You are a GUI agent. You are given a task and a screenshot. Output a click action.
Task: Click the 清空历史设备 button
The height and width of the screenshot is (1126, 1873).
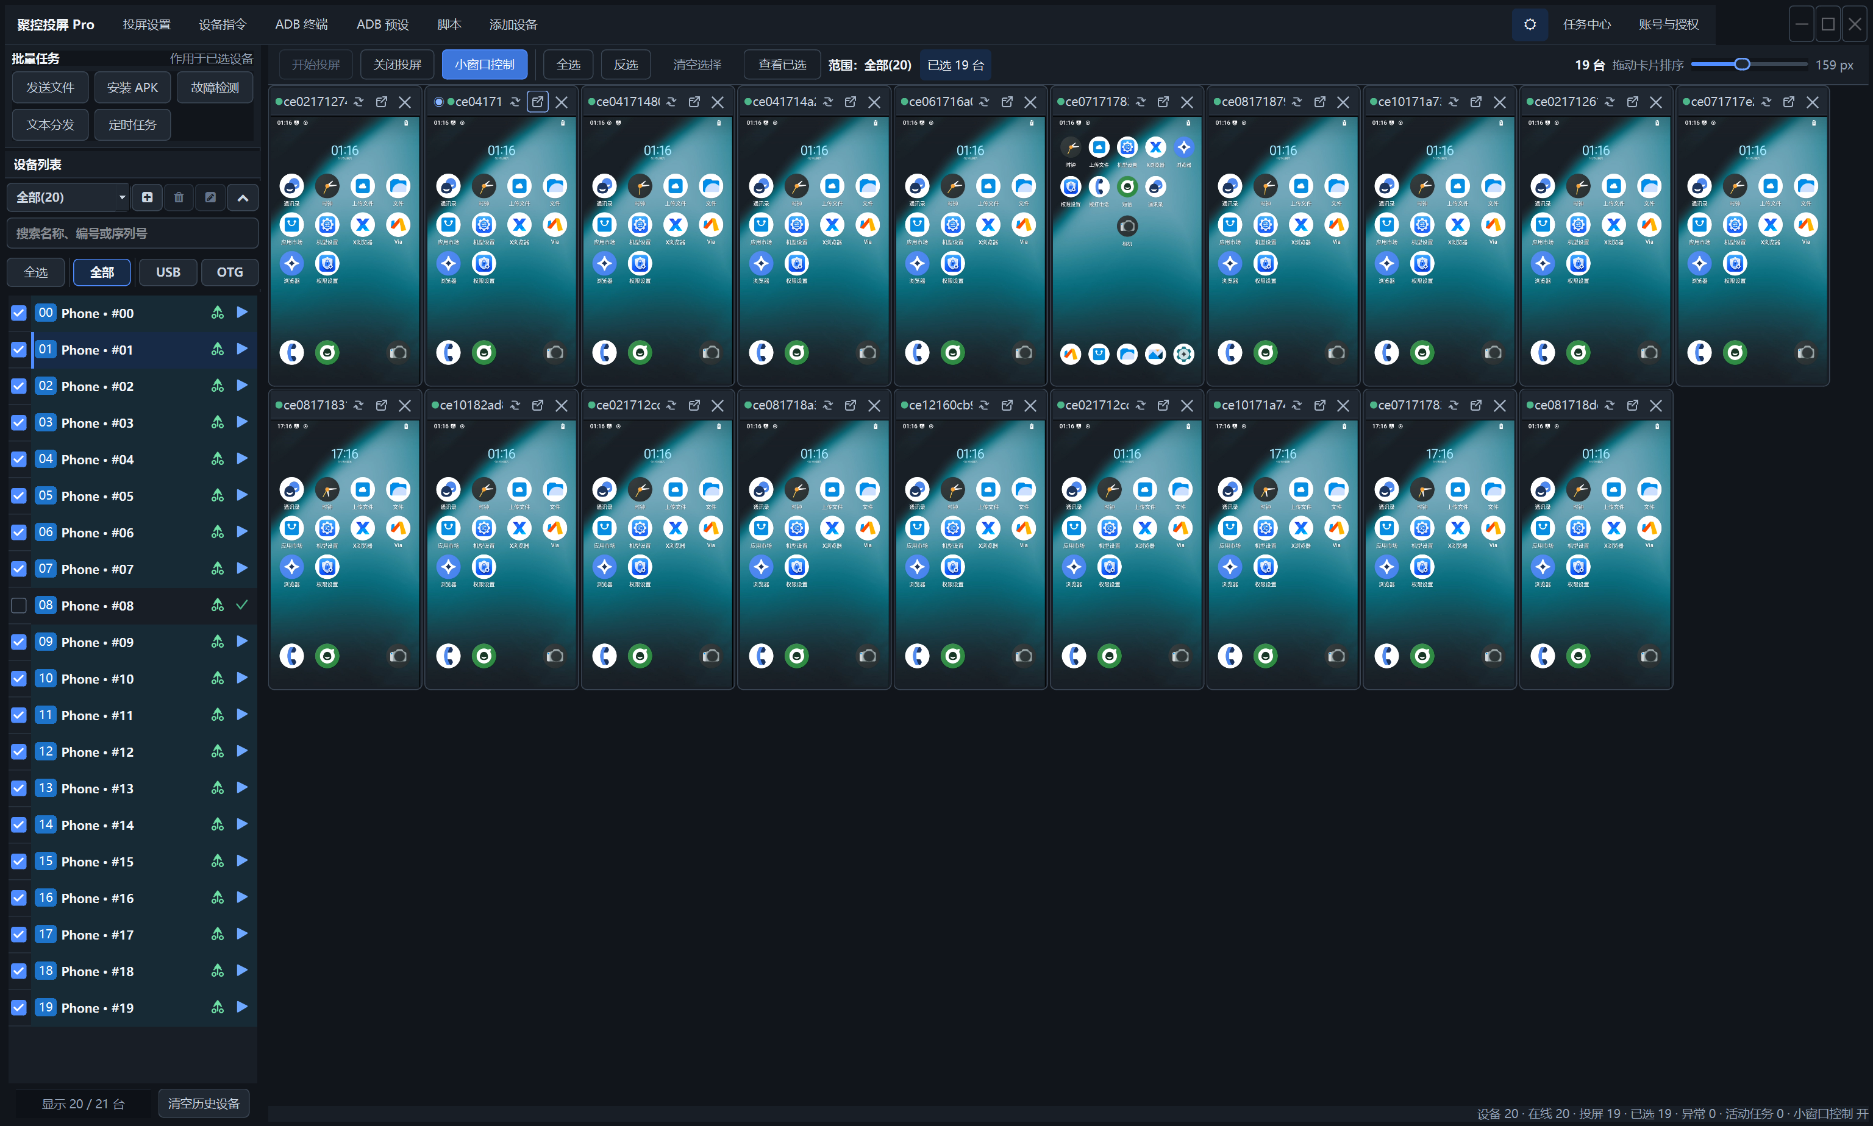204,1102
